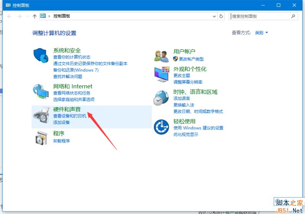Open 查看网络状态和任务 link
The width and height of the screenshot is (305, 214).
click(72, 93)
